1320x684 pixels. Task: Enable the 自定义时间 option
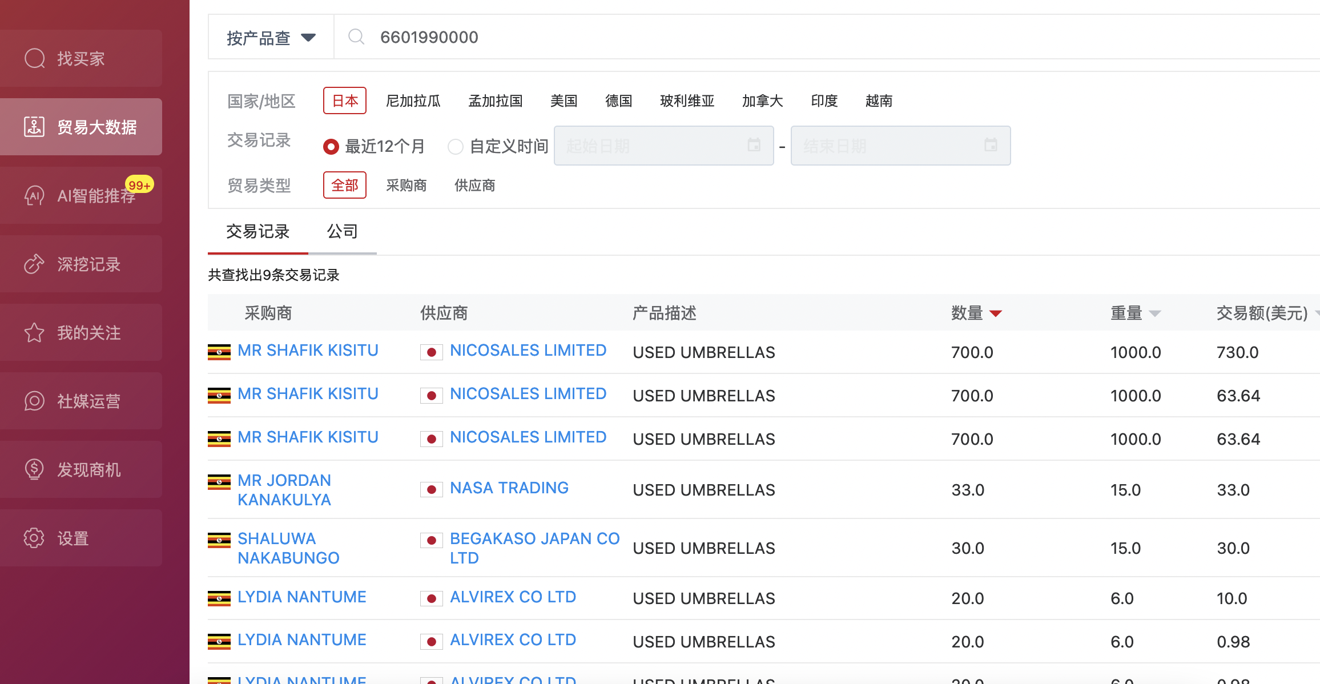pos(456,146)
